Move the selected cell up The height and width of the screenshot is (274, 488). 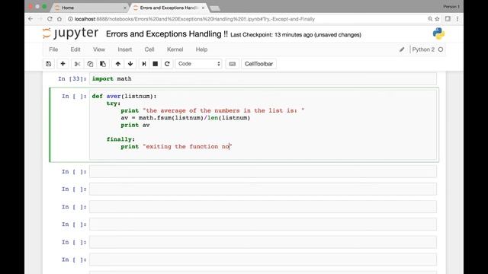(118, 64)
